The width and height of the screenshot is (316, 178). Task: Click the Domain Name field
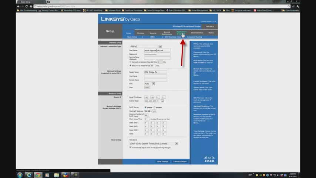[155, 80]
